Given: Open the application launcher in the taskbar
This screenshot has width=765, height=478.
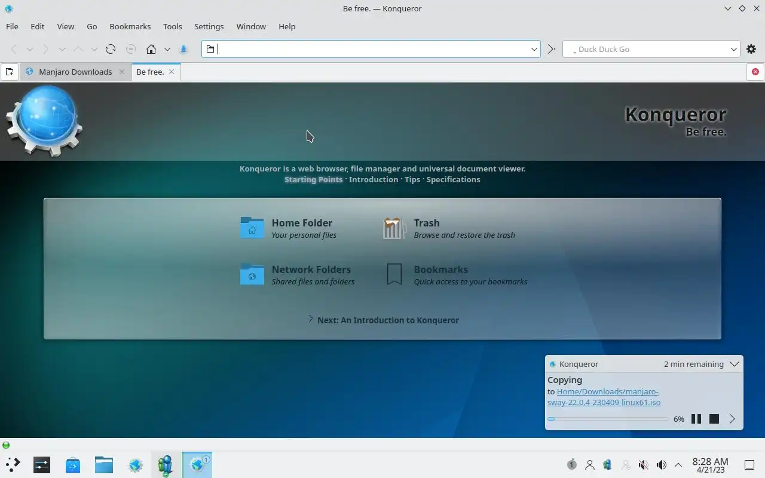Looking at the screenshot, I should tap(13, 464).
